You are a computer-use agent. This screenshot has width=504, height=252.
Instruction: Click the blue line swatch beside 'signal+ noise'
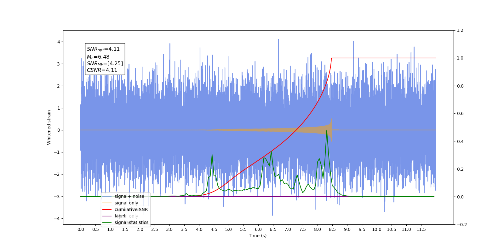107,196
